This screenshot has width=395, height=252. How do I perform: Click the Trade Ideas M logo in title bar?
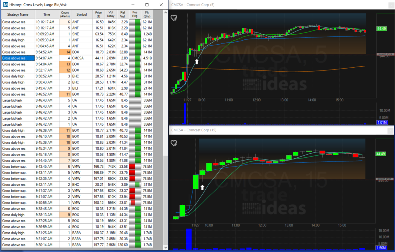tap(6, 5)
